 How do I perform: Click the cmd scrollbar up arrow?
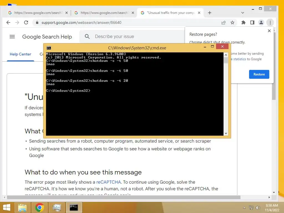(x=226, y=55)
